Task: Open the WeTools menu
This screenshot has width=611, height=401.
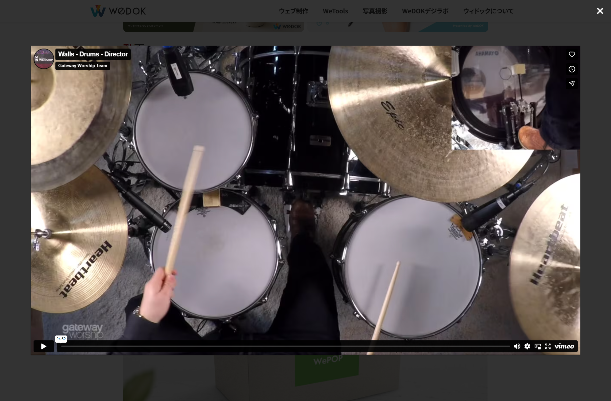Action: [x=335, y=11]
